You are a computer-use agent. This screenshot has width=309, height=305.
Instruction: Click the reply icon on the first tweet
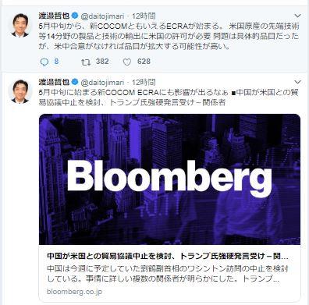coord(44,62)
